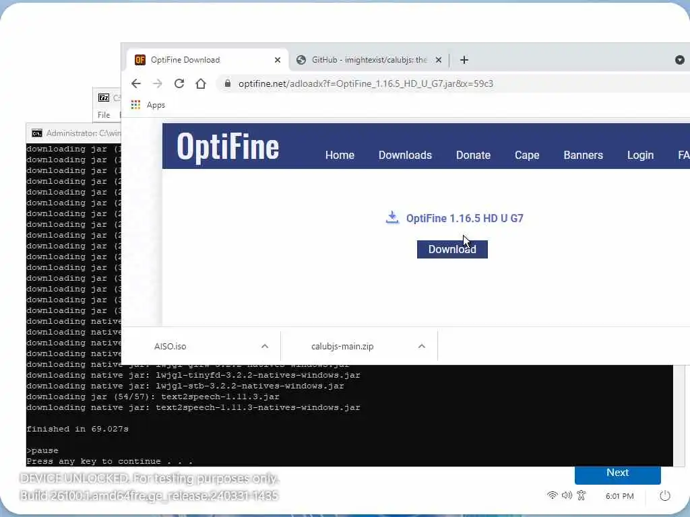Open the calubjs-main.zip downloaded file
This screenshot has height=517, width=690.
point(342,347)
